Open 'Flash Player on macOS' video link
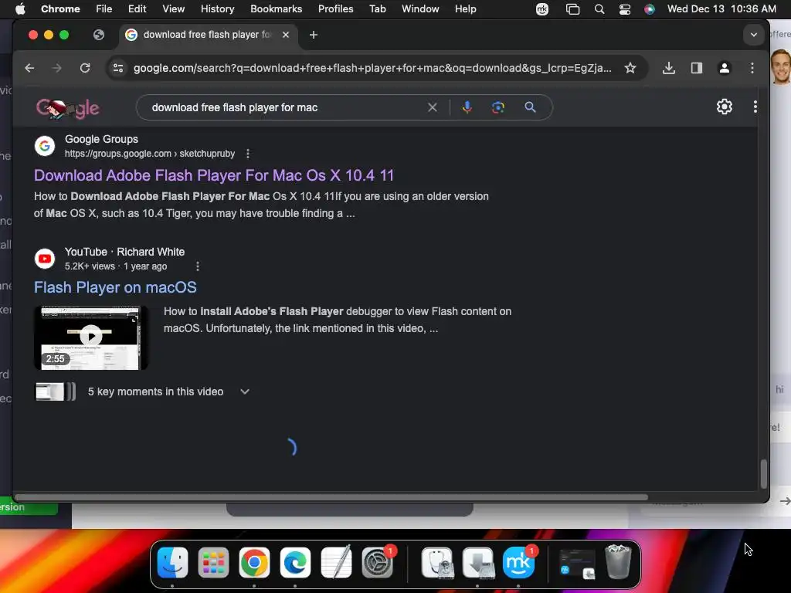Viewport: 791px width, 593px height. [115, 287]
